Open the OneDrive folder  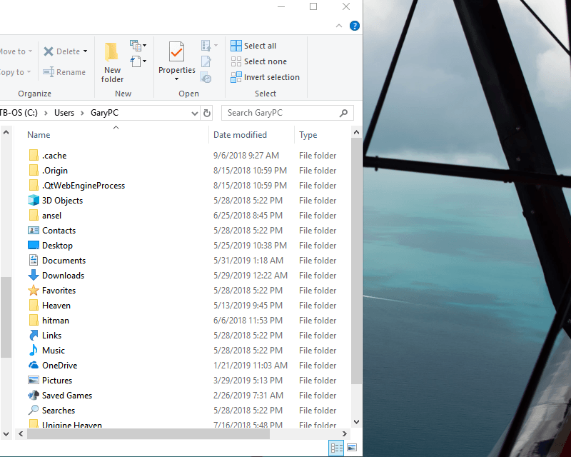point(59,365)
